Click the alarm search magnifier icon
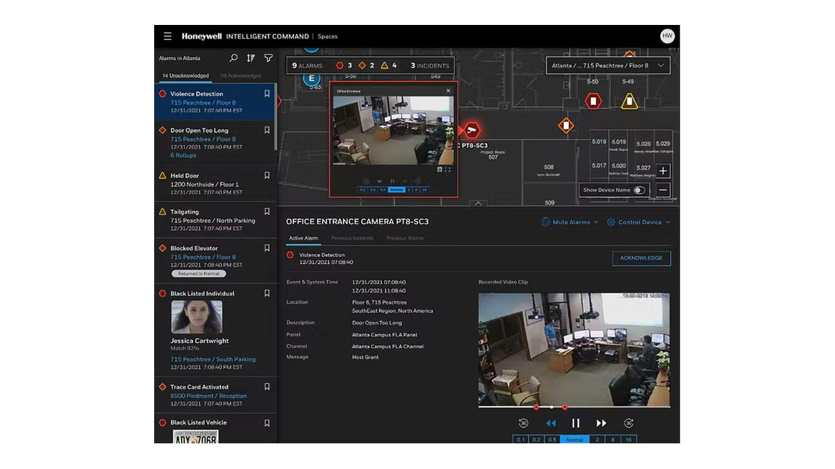This screenshot has height=469, width=835. coord(233,58)
